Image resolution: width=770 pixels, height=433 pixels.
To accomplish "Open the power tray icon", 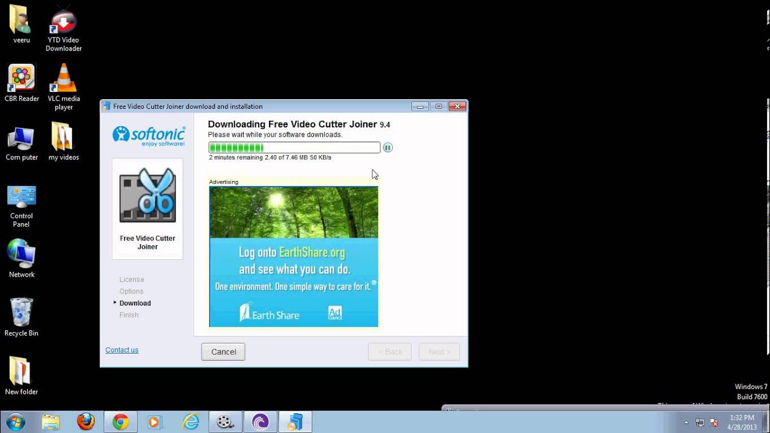I will pos(700,422).
